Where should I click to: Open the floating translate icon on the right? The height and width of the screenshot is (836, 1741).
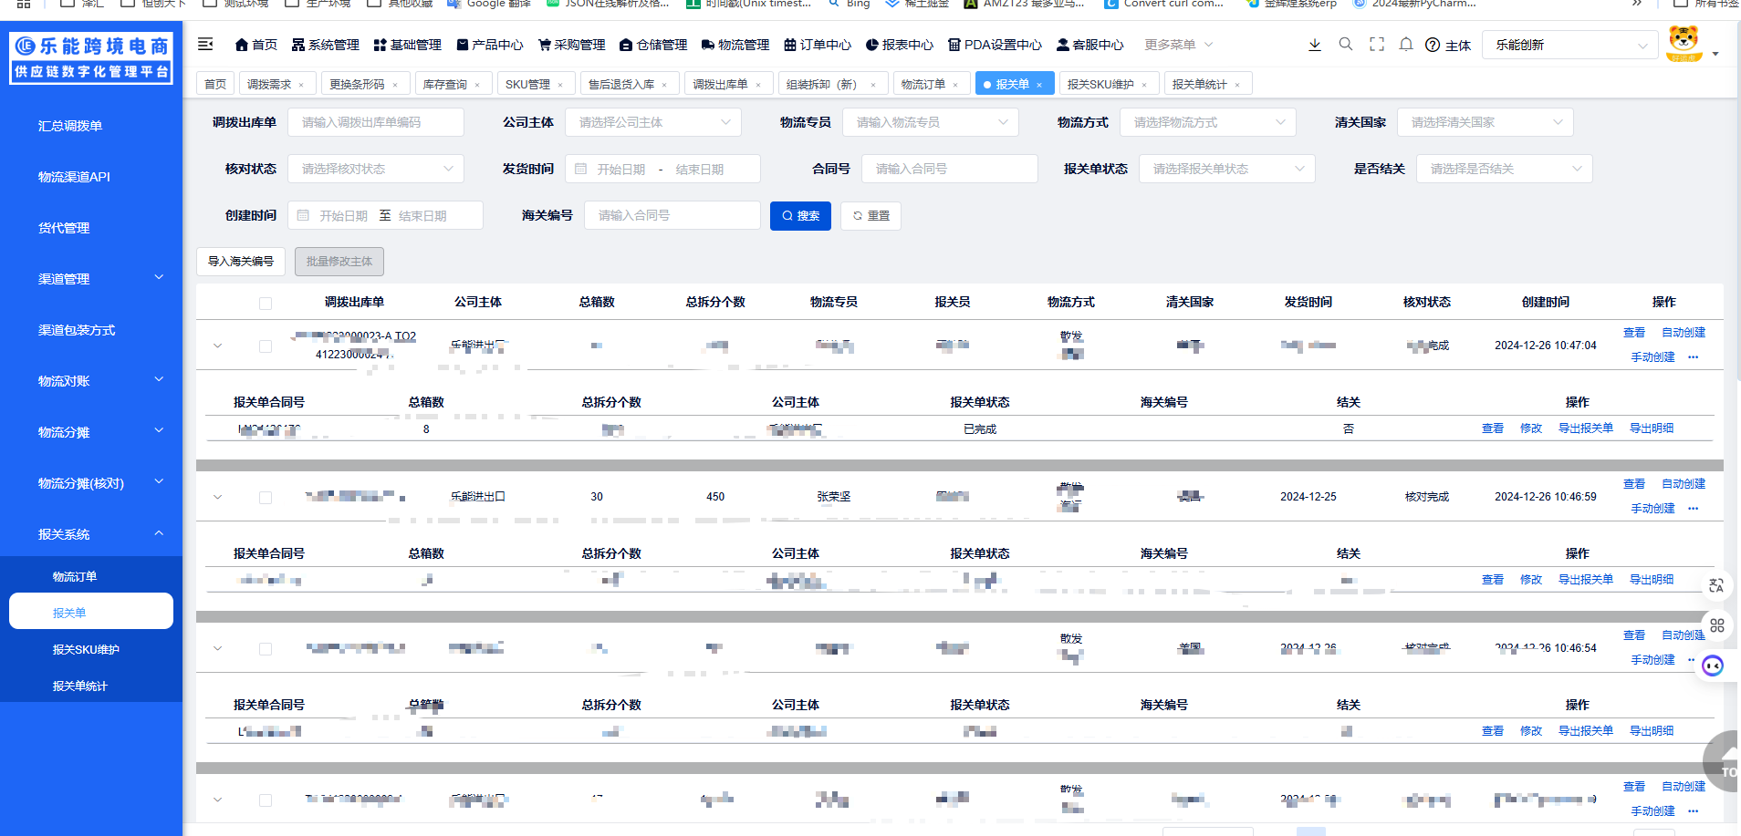click(1716, 585)
